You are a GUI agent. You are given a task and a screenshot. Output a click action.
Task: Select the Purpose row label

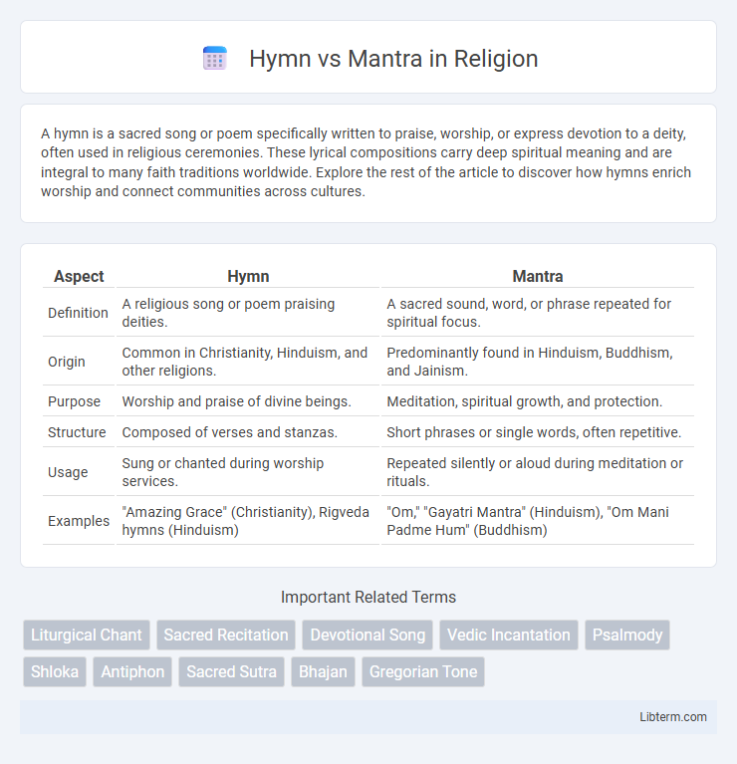click(x=74, y=401)
